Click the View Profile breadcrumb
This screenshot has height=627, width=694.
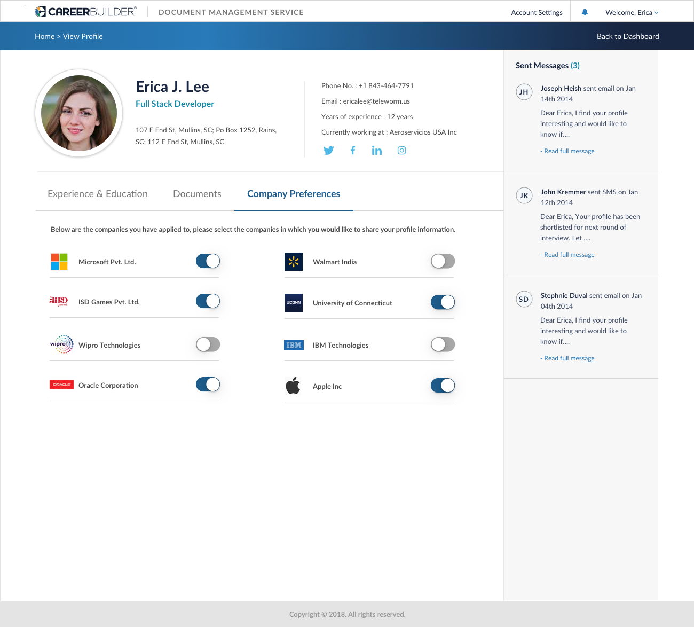tap(83, 36)
